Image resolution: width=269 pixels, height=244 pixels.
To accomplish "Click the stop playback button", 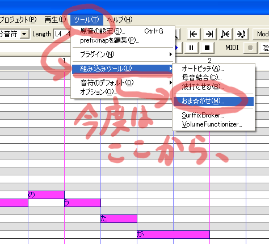I will coord(207,48).
